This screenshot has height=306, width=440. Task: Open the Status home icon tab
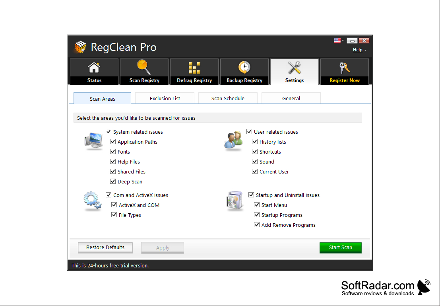point(94,68)
